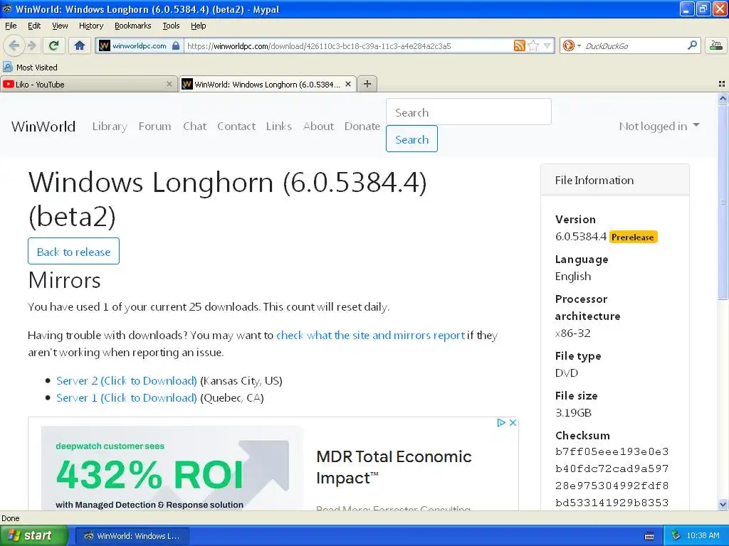Close the Liko - YouTube tab
Screen dimensions: 729x546
click(169, 84)
